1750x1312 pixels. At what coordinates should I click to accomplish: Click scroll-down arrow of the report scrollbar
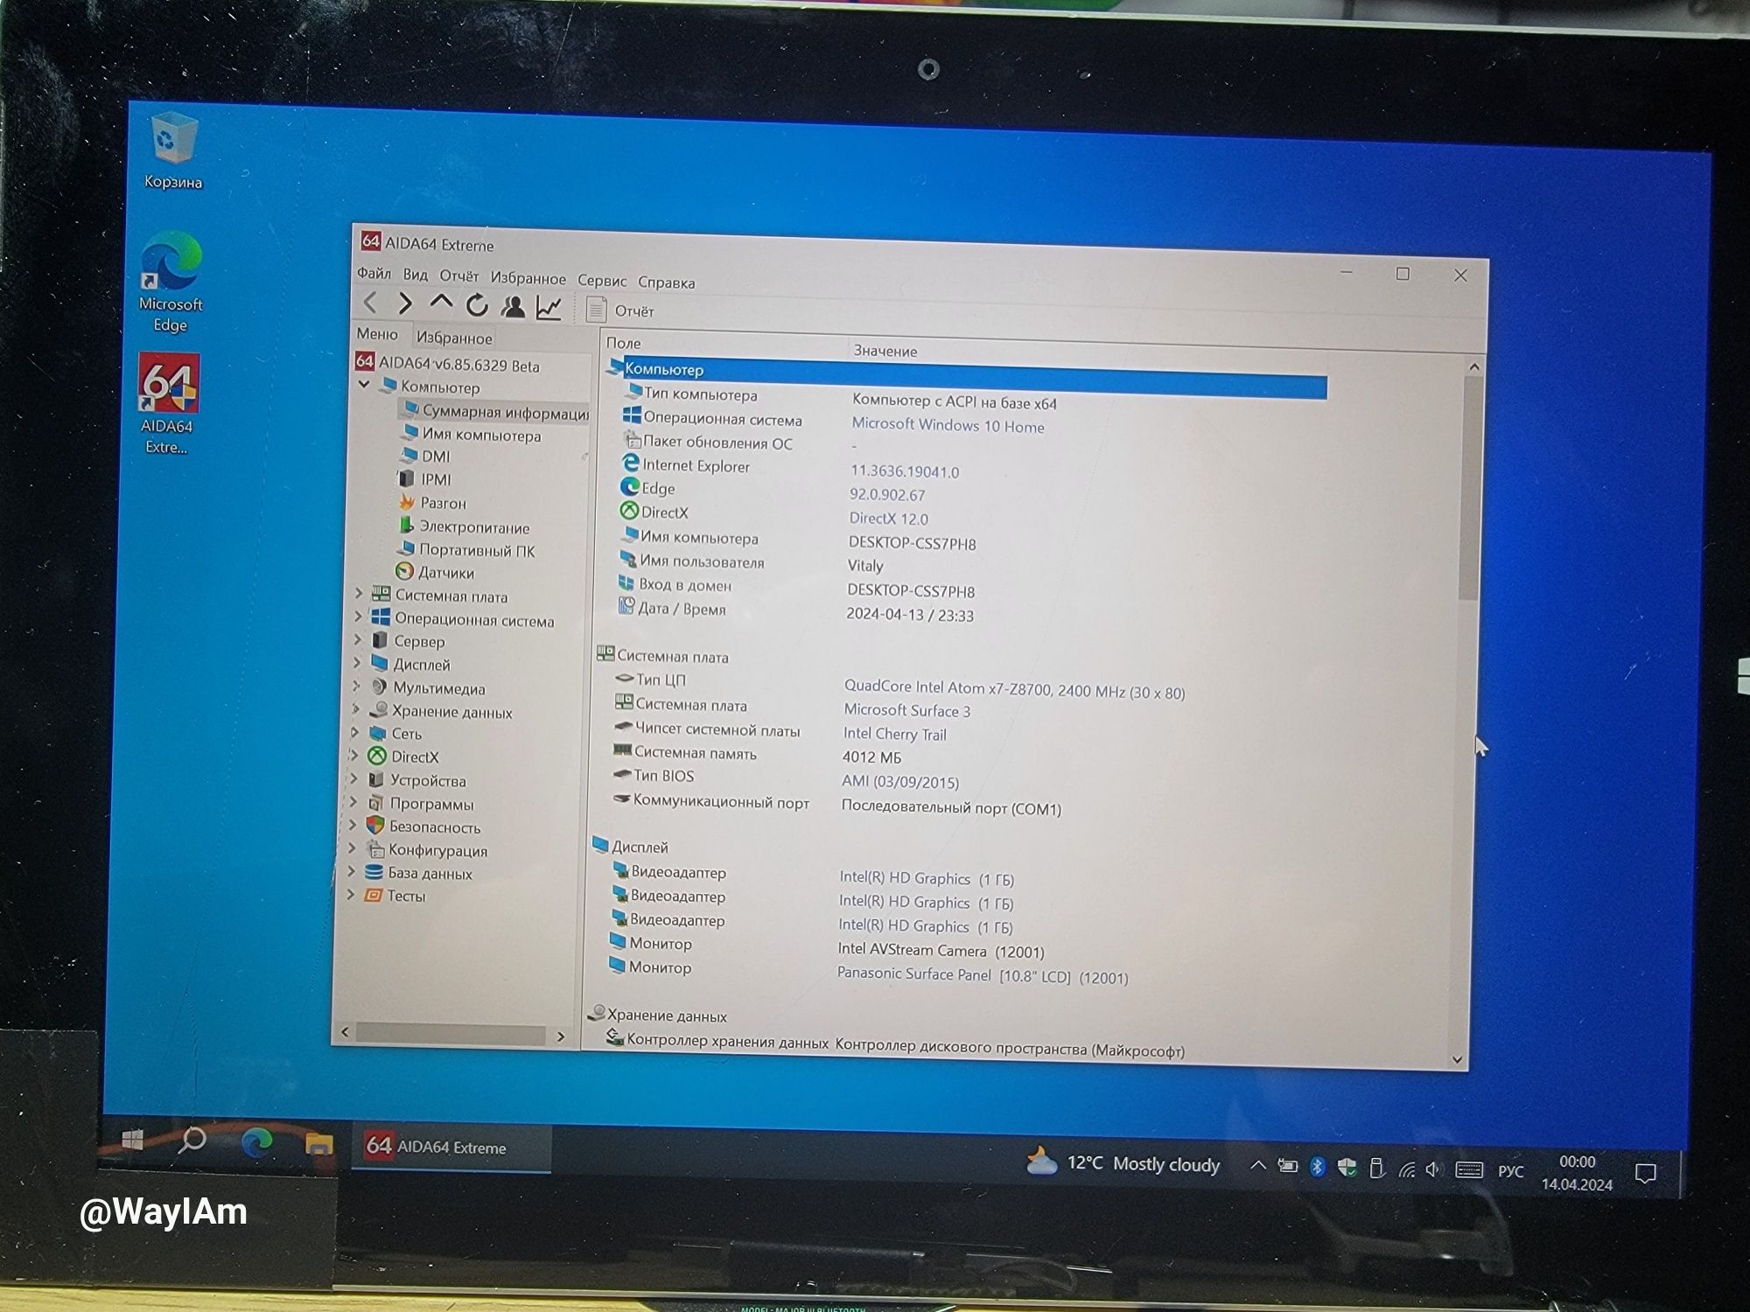pos(1458,1059)
